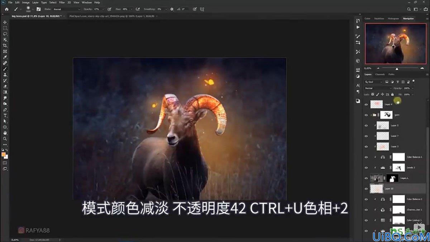
Task: Click the Home icon in options bar
Action: [6, 9]
